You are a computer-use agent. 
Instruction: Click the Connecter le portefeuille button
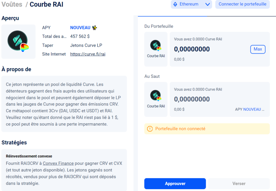242,4
